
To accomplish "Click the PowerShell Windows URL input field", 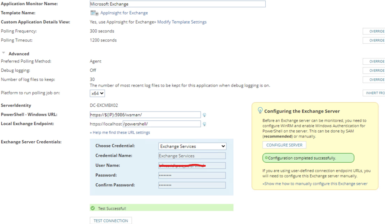I will coord(145,115).
